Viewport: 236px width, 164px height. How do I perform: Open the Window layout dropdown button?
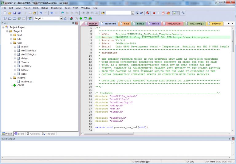(x=176, y=13)
